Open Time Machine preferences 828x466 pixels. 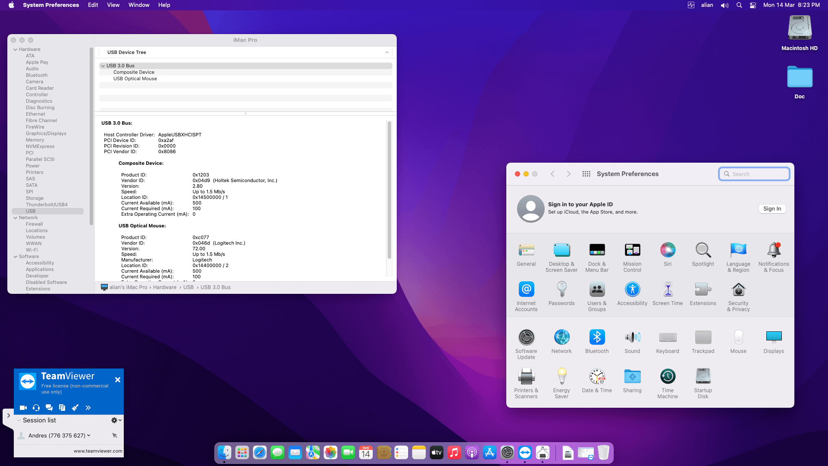(668, 384)
